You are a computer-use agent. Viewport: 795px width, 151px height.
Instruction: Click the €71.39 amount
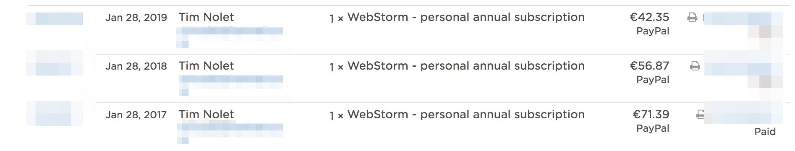651,115
